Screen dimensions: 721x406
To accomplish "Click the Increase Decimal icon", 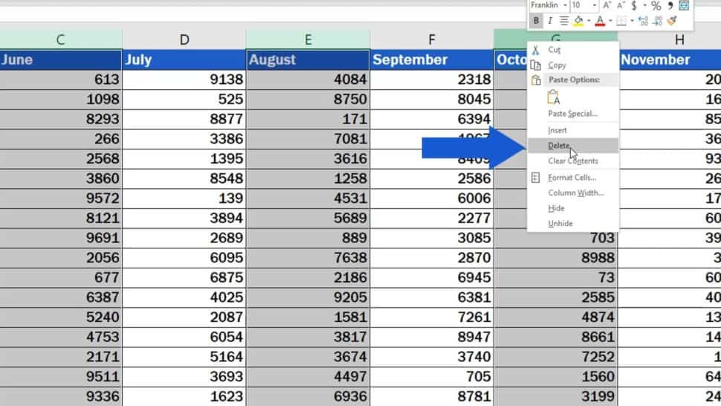I will click(643, 21).
